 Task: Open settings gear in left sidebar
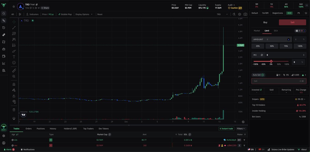(x=4, y=136)
